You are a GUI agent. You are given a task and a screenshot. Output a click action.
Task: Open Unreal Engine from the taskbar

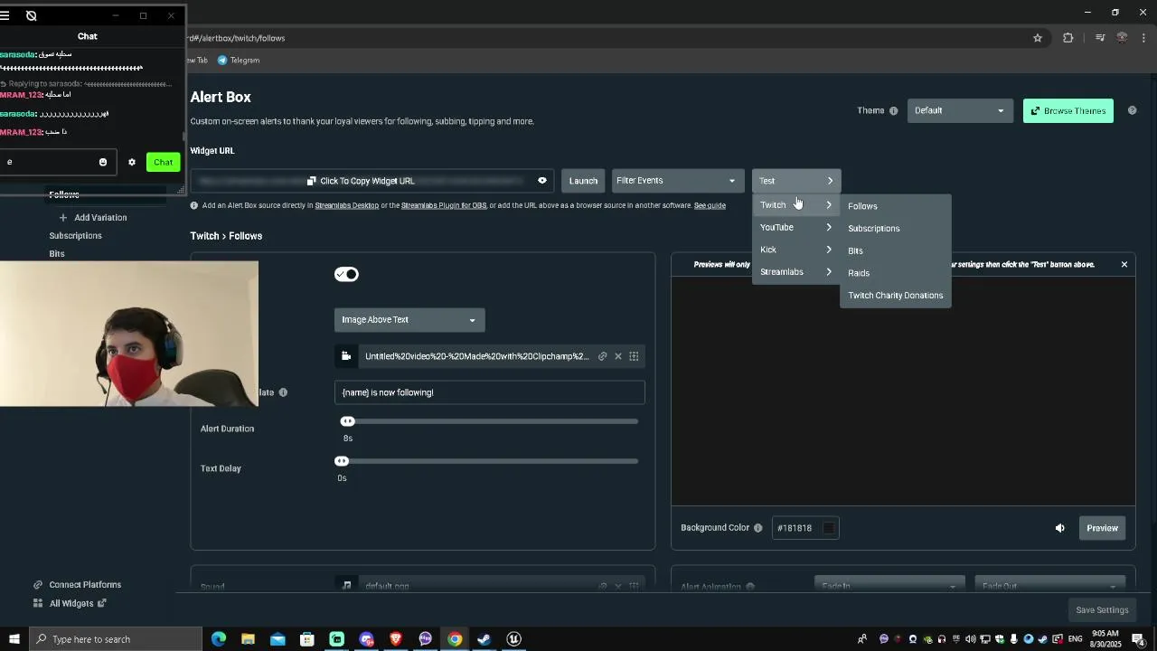[513, 639]
